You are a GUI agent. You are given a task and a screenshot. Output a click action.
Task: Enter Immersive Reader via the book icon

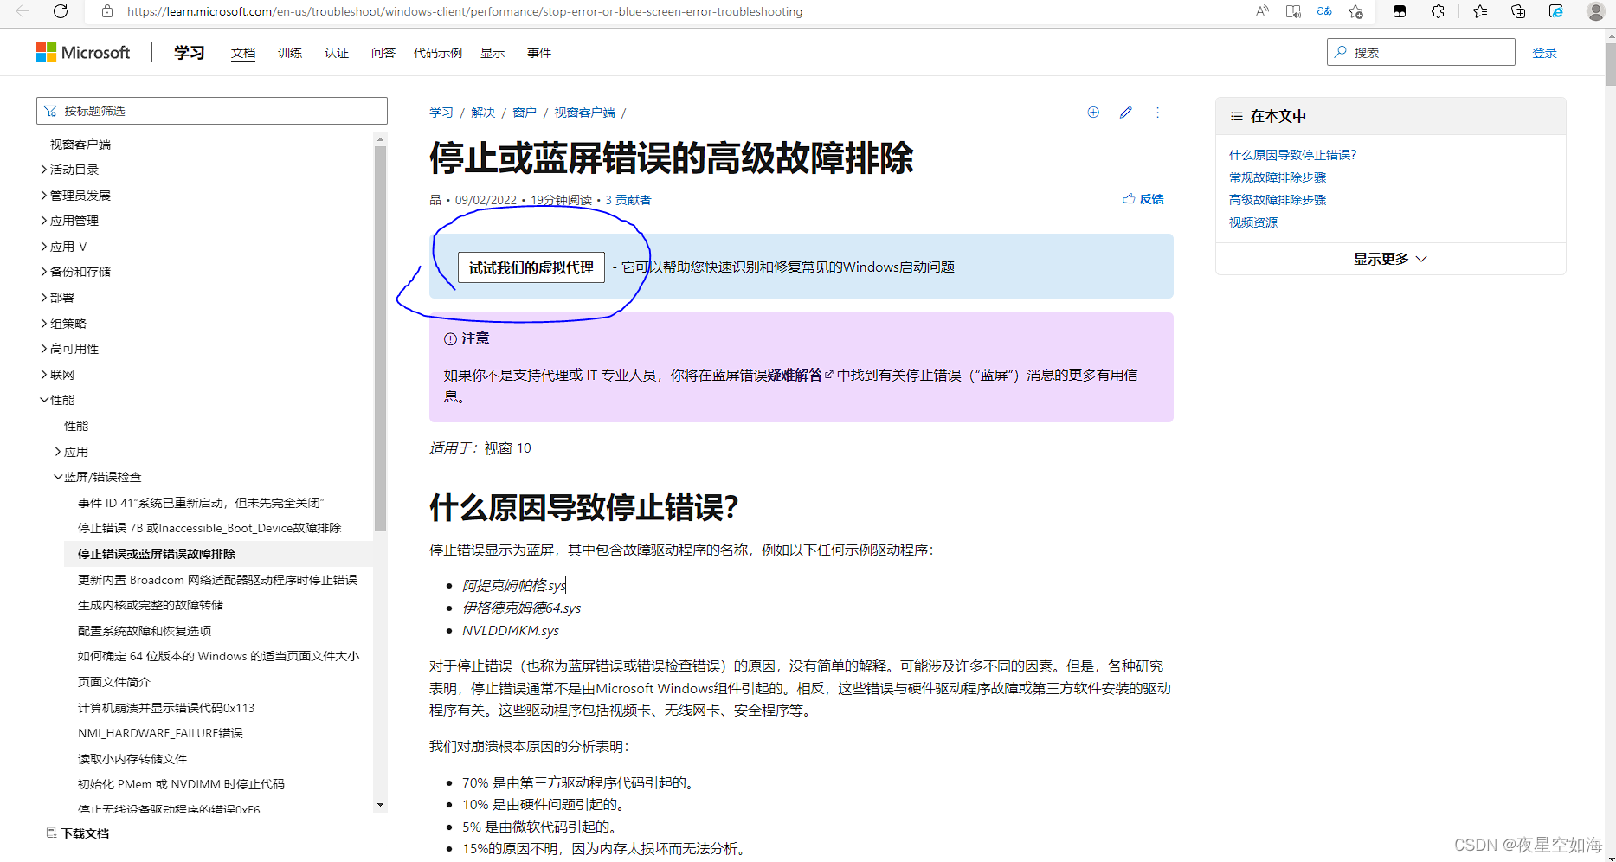pyautogui.click(x=1293, y=11)
